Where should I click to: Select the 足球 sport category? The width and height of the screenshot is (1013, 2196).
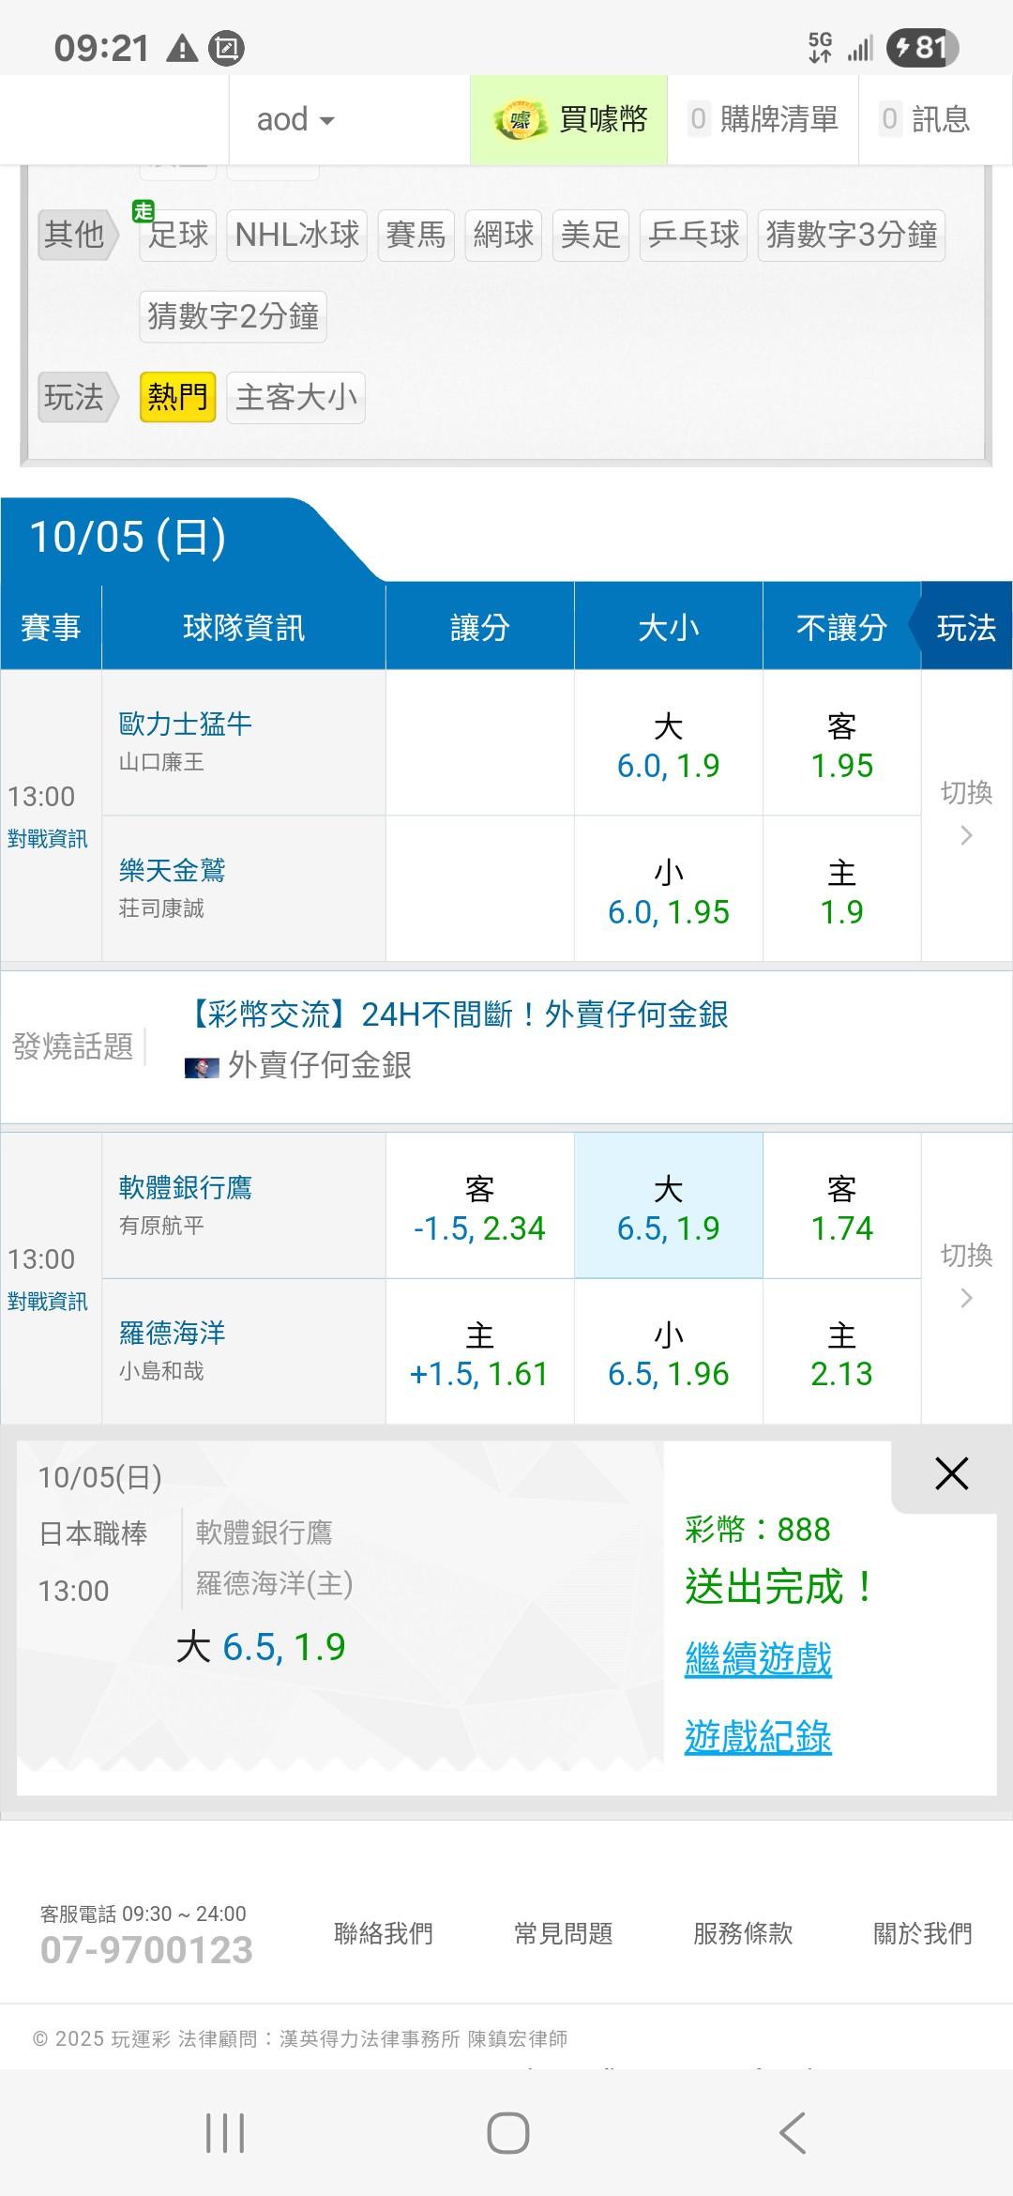(177, 235)
